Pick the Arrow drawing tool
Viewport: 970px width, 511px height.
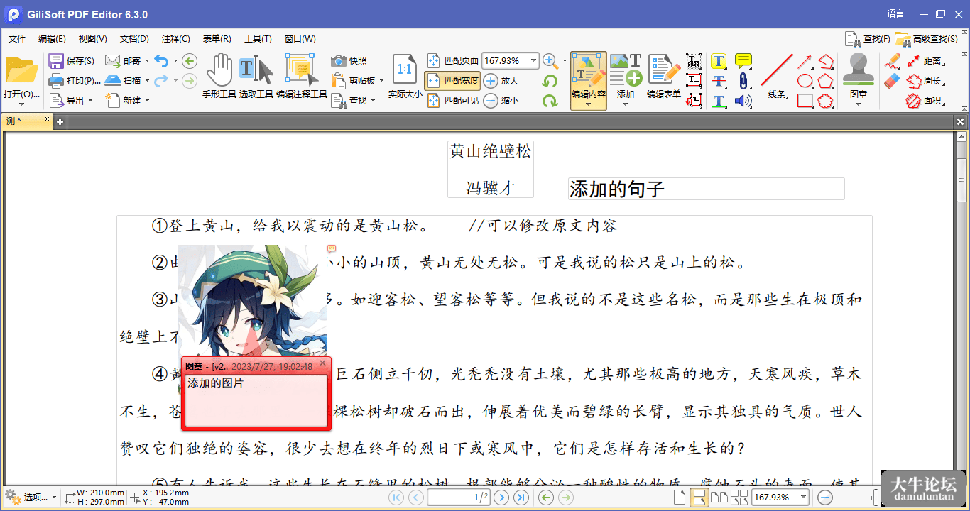pos(805,62)
